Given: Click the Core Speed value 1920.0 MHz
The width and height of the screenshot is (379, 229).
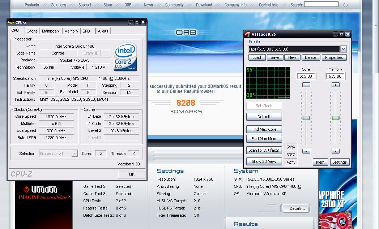Looking at the screenshot, I should (x=56, y=117).
